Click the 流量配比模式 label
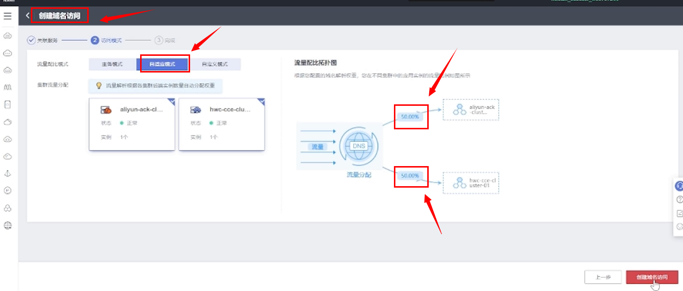The width and height of the screenshot is (683, 291). tap(53, 64)
